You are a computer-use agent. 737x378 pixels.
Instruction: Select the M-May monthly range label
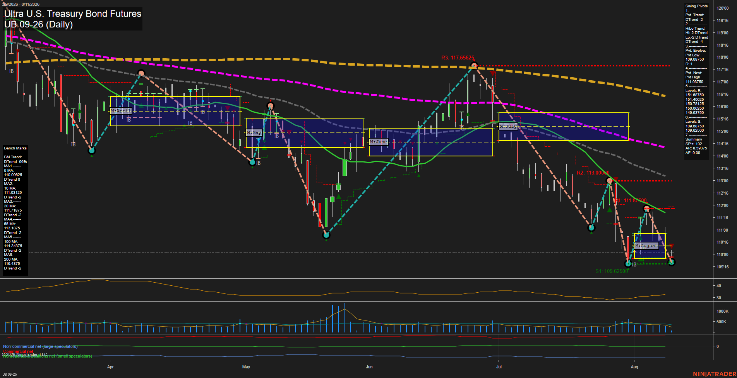pyautogui.click(x=254, y=132)
